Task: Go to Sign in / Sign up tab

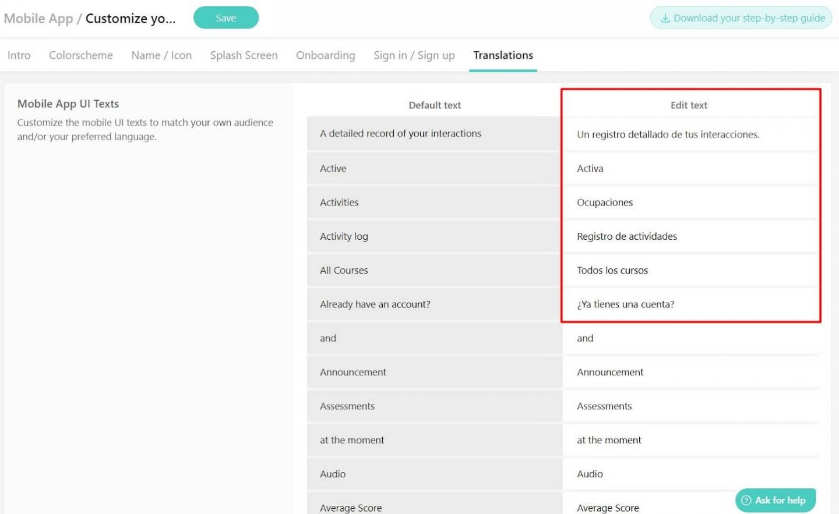Action: (414, 55)
